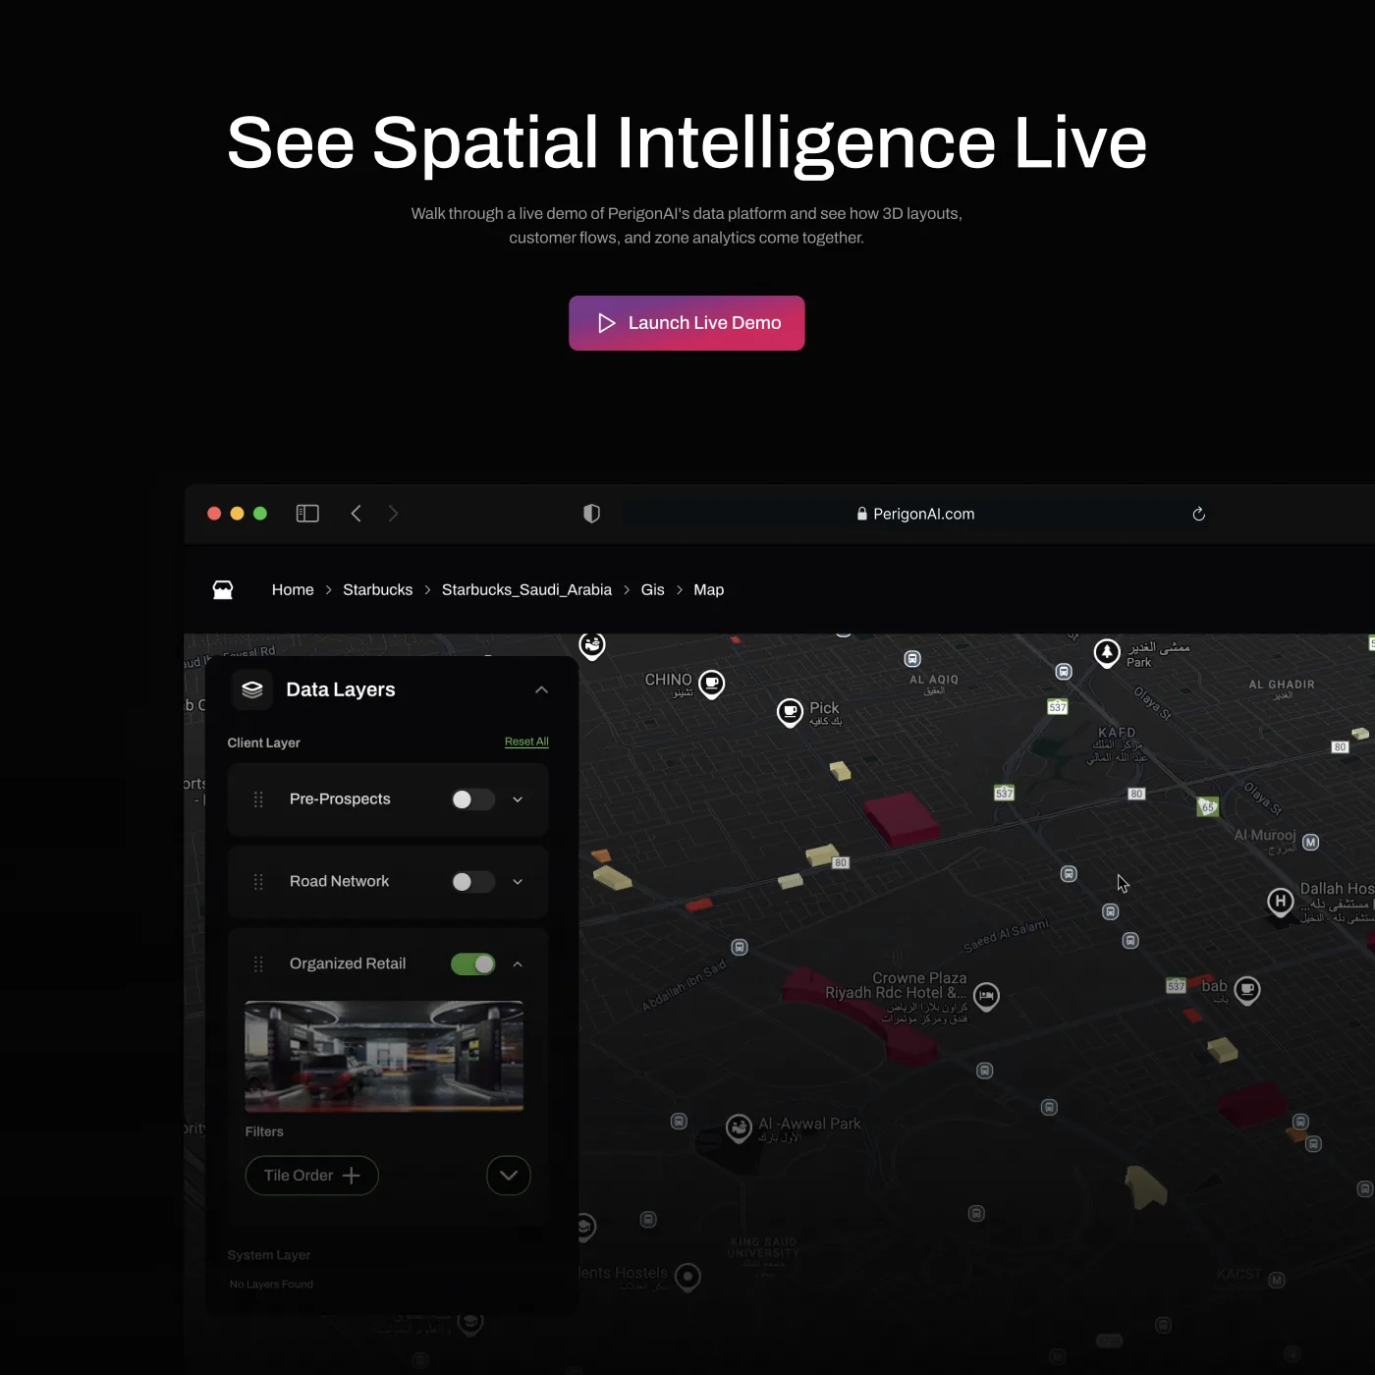
Task: Open the Starbucks_Saudi_Arabia breadcrumb
Action: click(x=526, y=589)
